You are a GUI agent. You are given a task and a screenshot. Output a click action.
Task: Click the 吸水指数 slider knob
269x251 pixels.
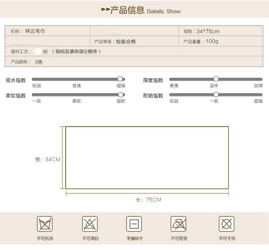tap(120, 79)
